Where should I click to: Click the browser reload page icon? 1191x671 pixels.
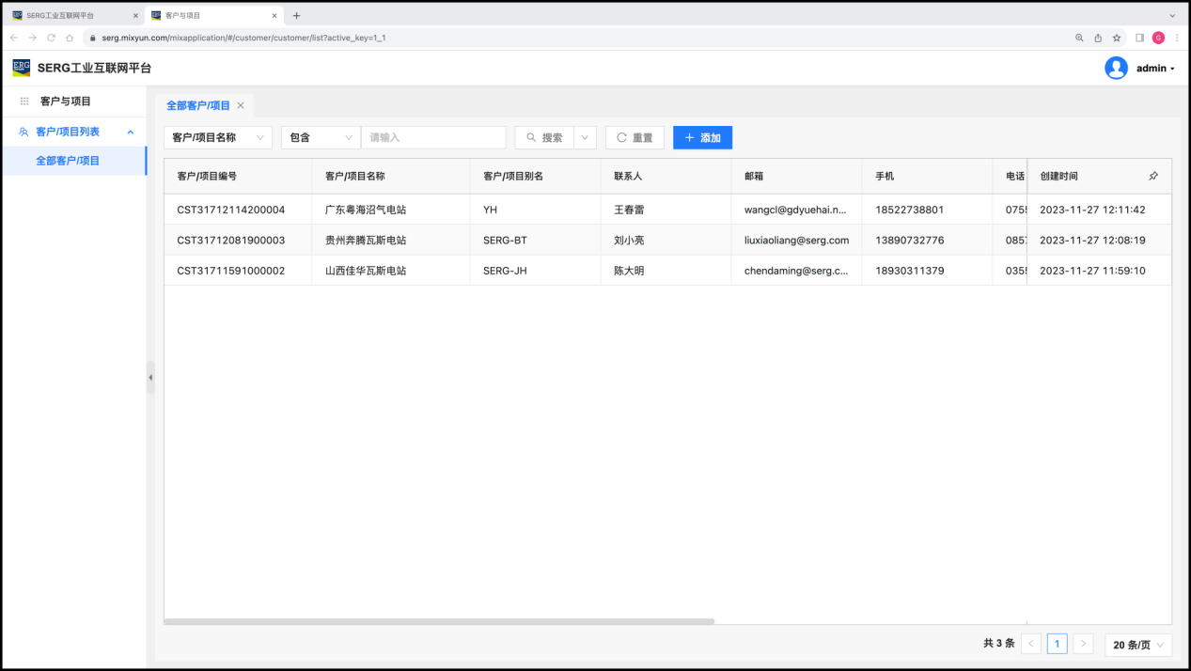click(x=51, y=38)
